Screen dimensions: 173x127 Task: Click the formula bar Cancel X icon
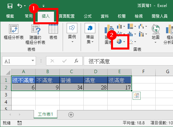click(52, 61)
